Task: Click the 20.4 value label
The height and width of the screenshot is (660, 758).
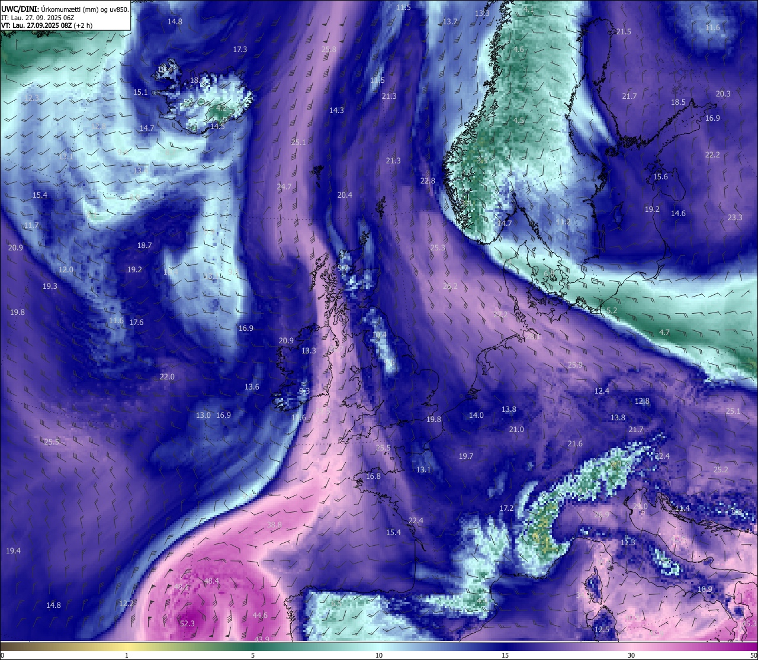Action: click(345, 195)
